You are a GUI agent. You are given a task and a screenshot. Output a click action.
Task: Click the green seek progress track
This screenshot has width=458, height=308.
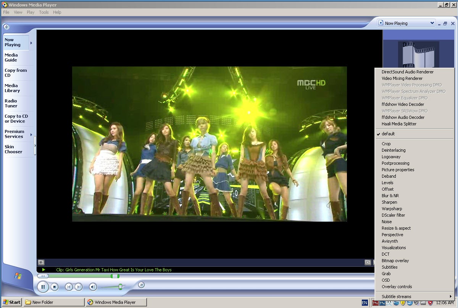click(80, 276)
